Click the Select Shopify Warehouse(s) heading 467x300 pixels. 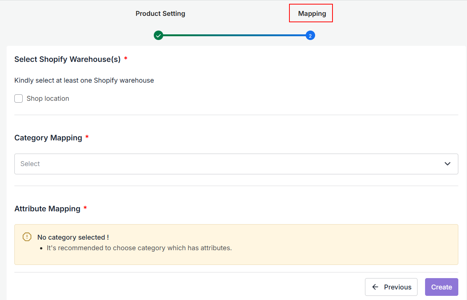pyautogui.click(x=67, y=59)
